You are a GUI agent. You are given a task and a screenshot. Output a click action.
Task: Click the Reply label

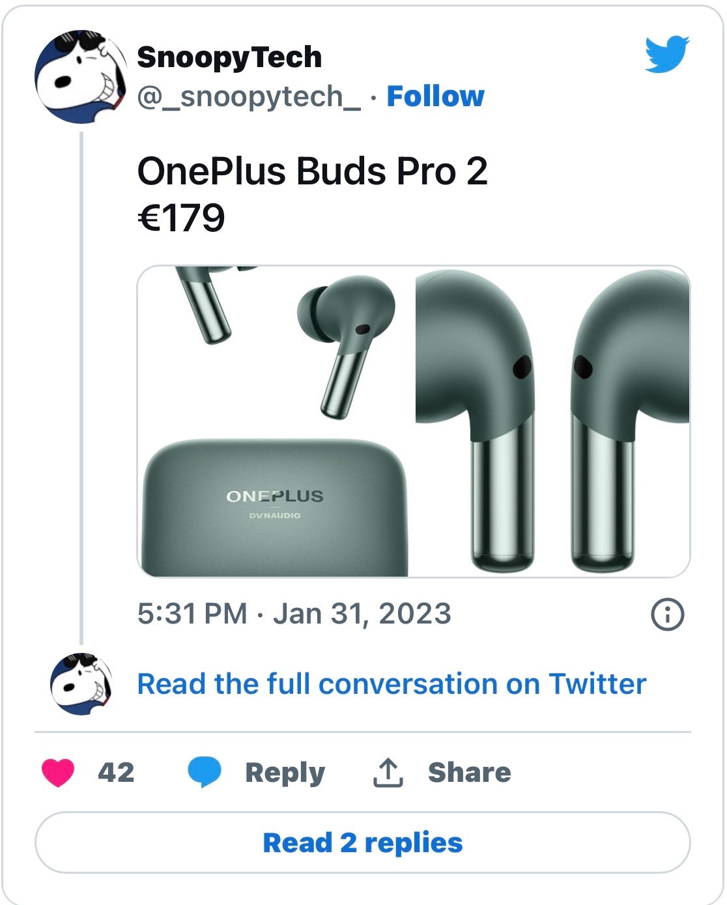coord(285,773)
